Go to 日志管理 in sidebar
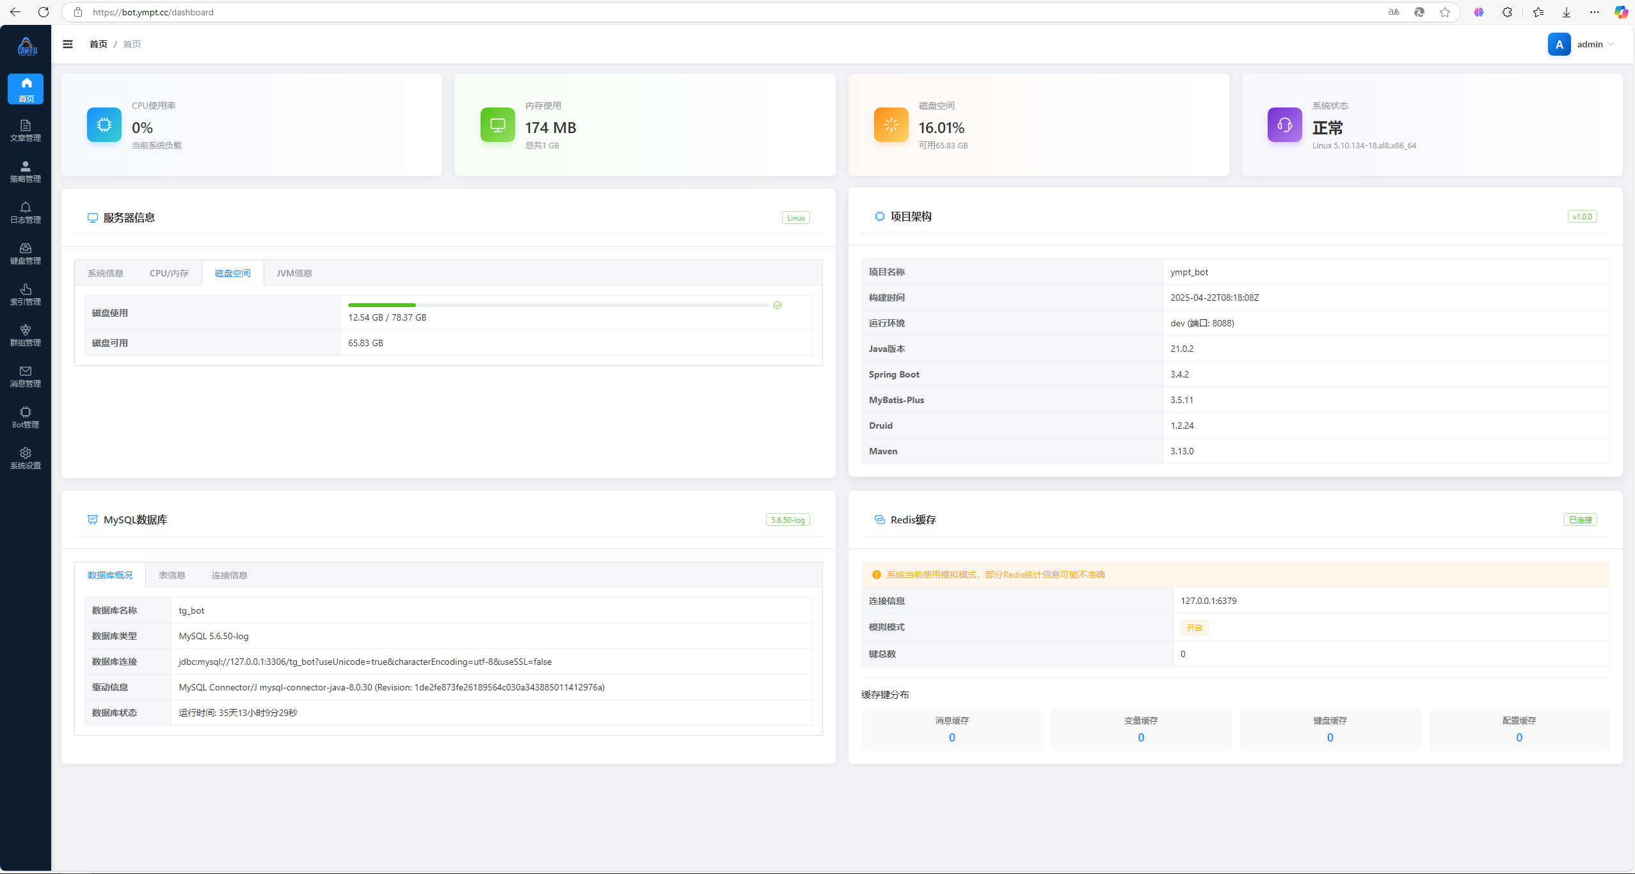The image size is (1635, 874). pos(26,212)
